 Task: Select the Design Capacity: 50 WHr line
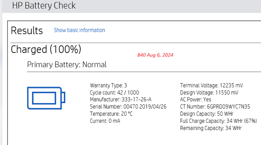206,114
